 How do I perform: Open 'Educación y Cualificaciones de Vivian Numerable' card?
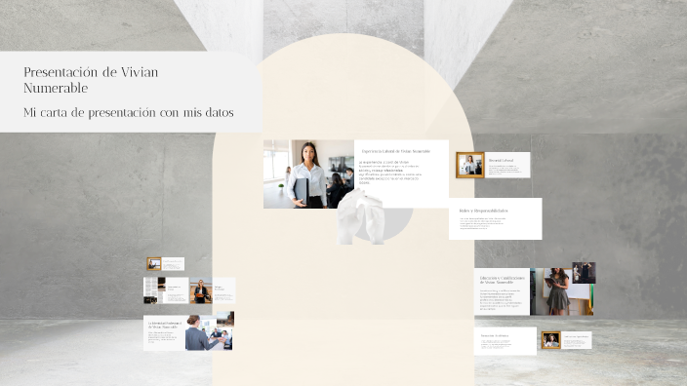click(x=503, y=291)
